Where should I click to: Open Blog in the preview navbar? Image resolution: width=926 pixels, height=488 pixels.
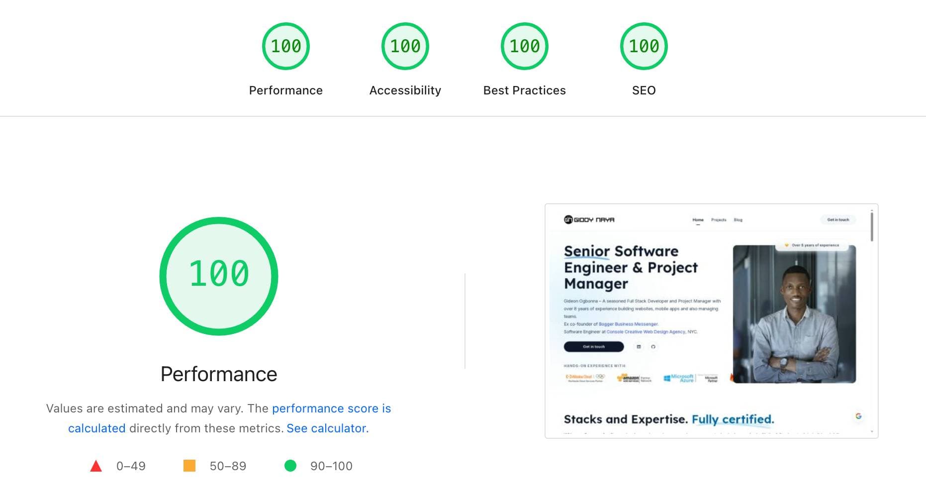click(738, 220)
